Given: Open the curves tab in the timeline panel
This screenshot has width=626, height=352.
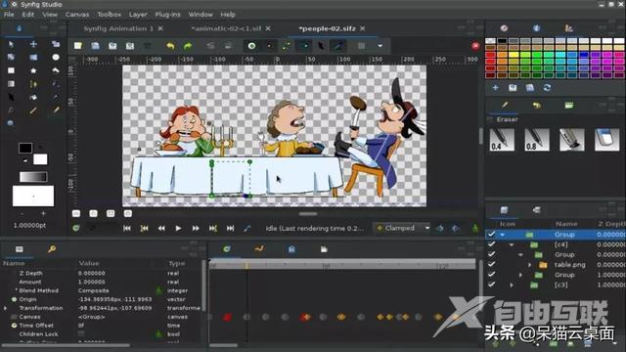Looking at the screenshot, I should click(259, 249).
